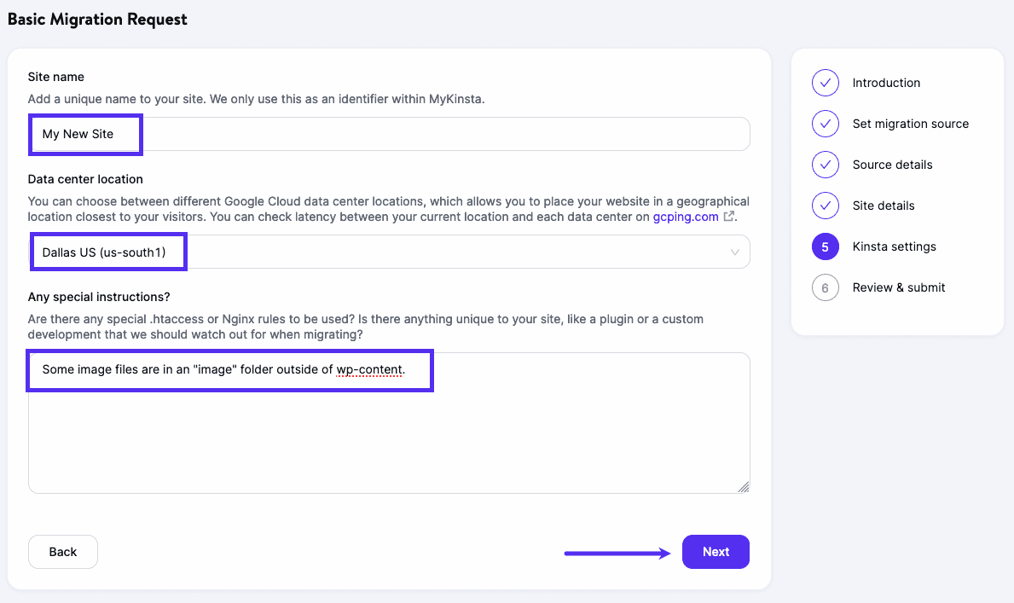Open the Data center location dropdown

coord(389,251)
